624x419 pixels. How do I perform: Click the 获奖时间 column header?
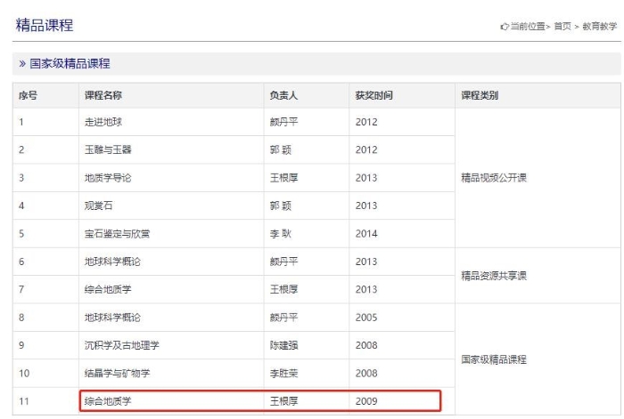374,95
